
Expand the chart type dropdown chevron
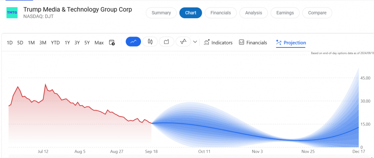195,42
